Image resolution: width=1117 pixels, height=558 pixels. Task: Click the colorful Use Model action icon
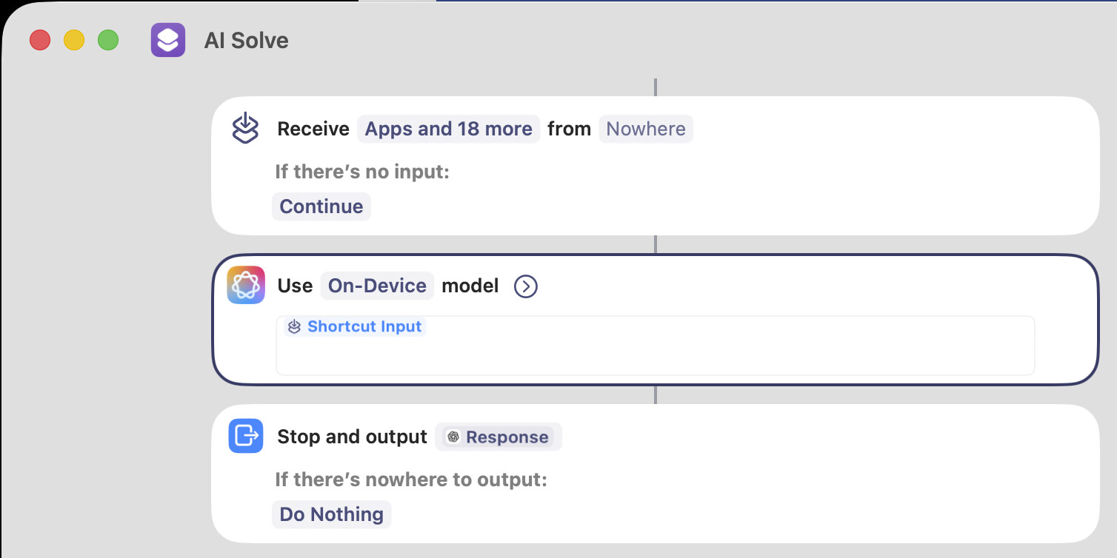pyautogui.click(x=246, y=286)
